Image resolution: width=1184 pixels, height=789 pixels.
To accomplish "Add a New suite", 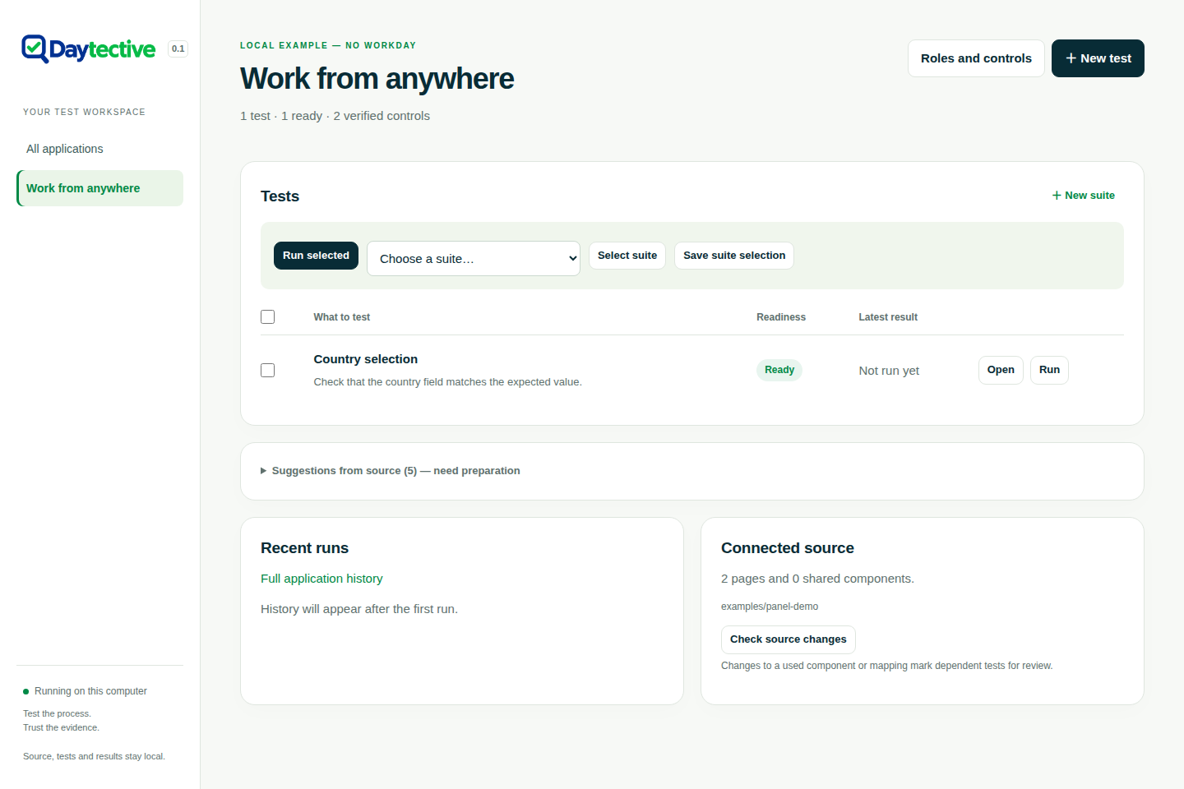I will 1084,196.
